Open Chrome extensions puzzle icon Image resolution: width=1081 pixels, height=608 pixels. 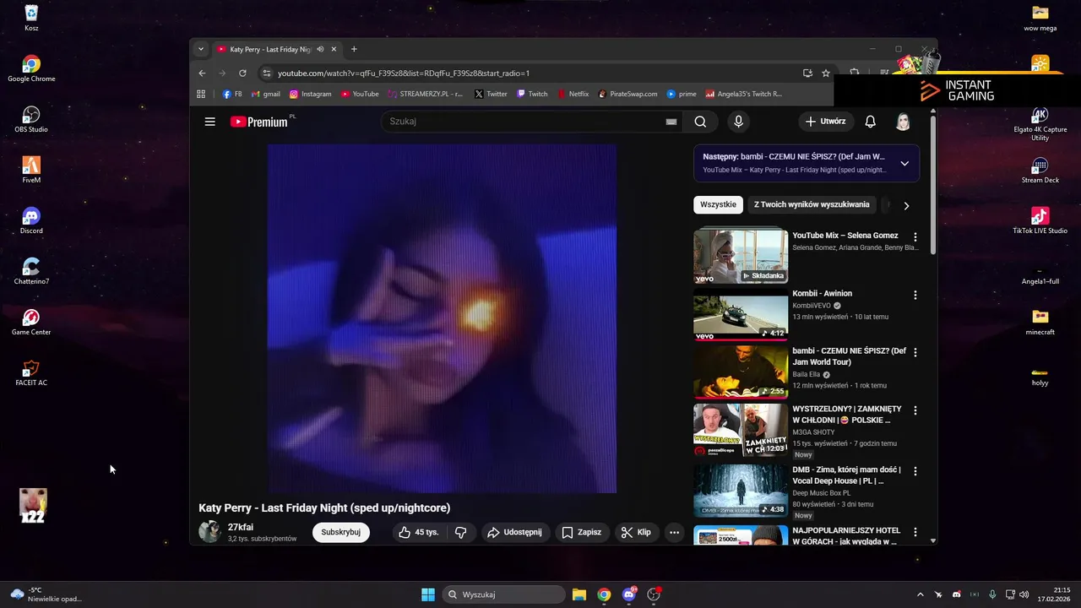click(x=855, y=73)
